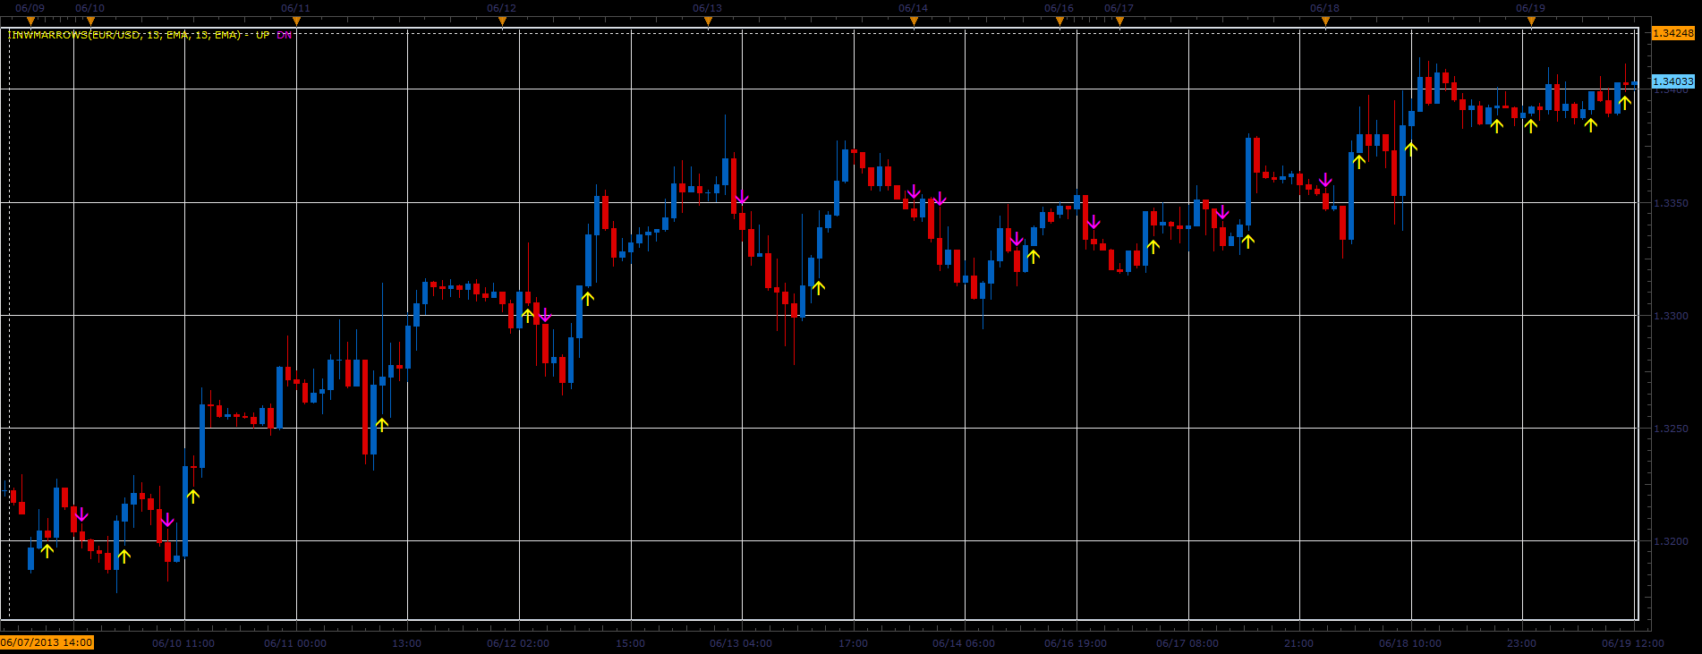The image size is (1702, 654).
Task: Click the 06/17 08:00 time axis label
Action: click(x=1187, y=643)
